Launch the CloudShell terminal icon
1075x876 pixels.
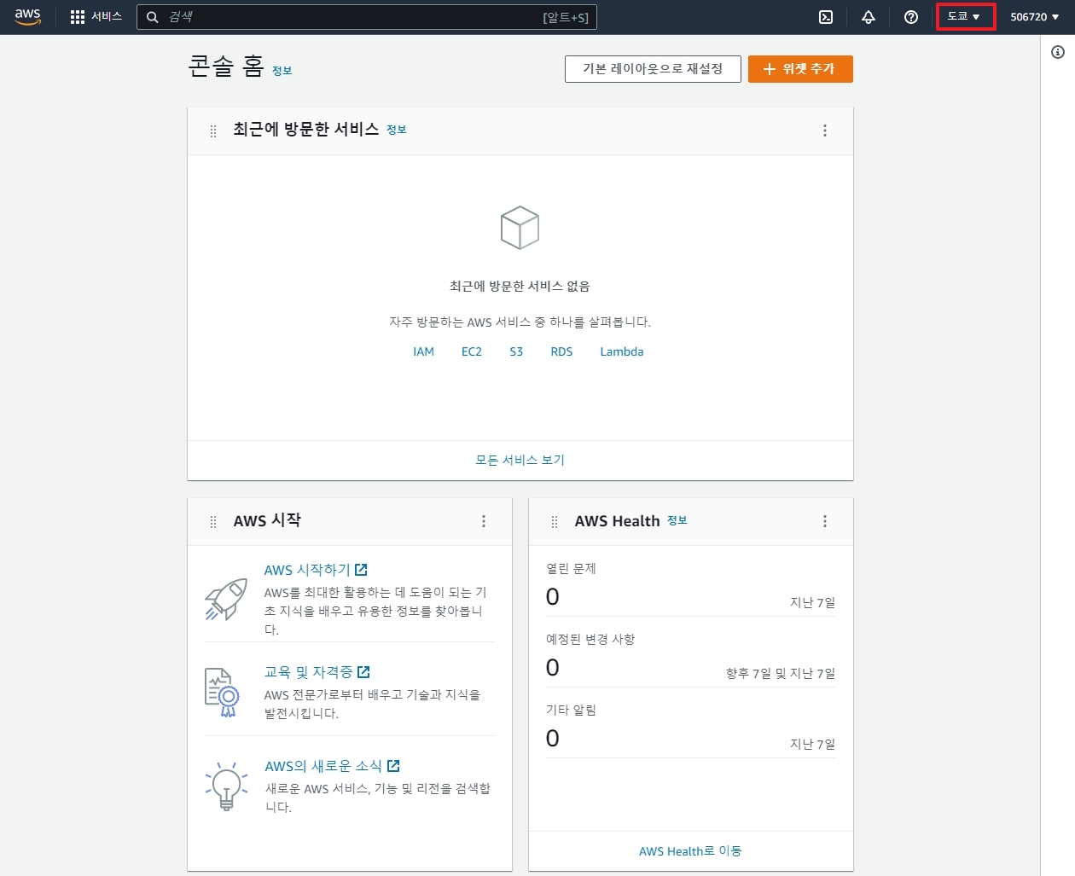826,17
